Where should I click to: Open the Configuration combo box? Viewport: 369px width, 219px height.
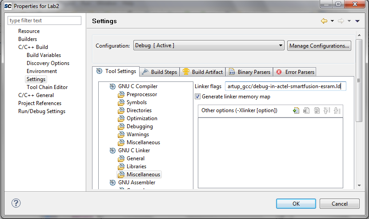coord(209,45)
